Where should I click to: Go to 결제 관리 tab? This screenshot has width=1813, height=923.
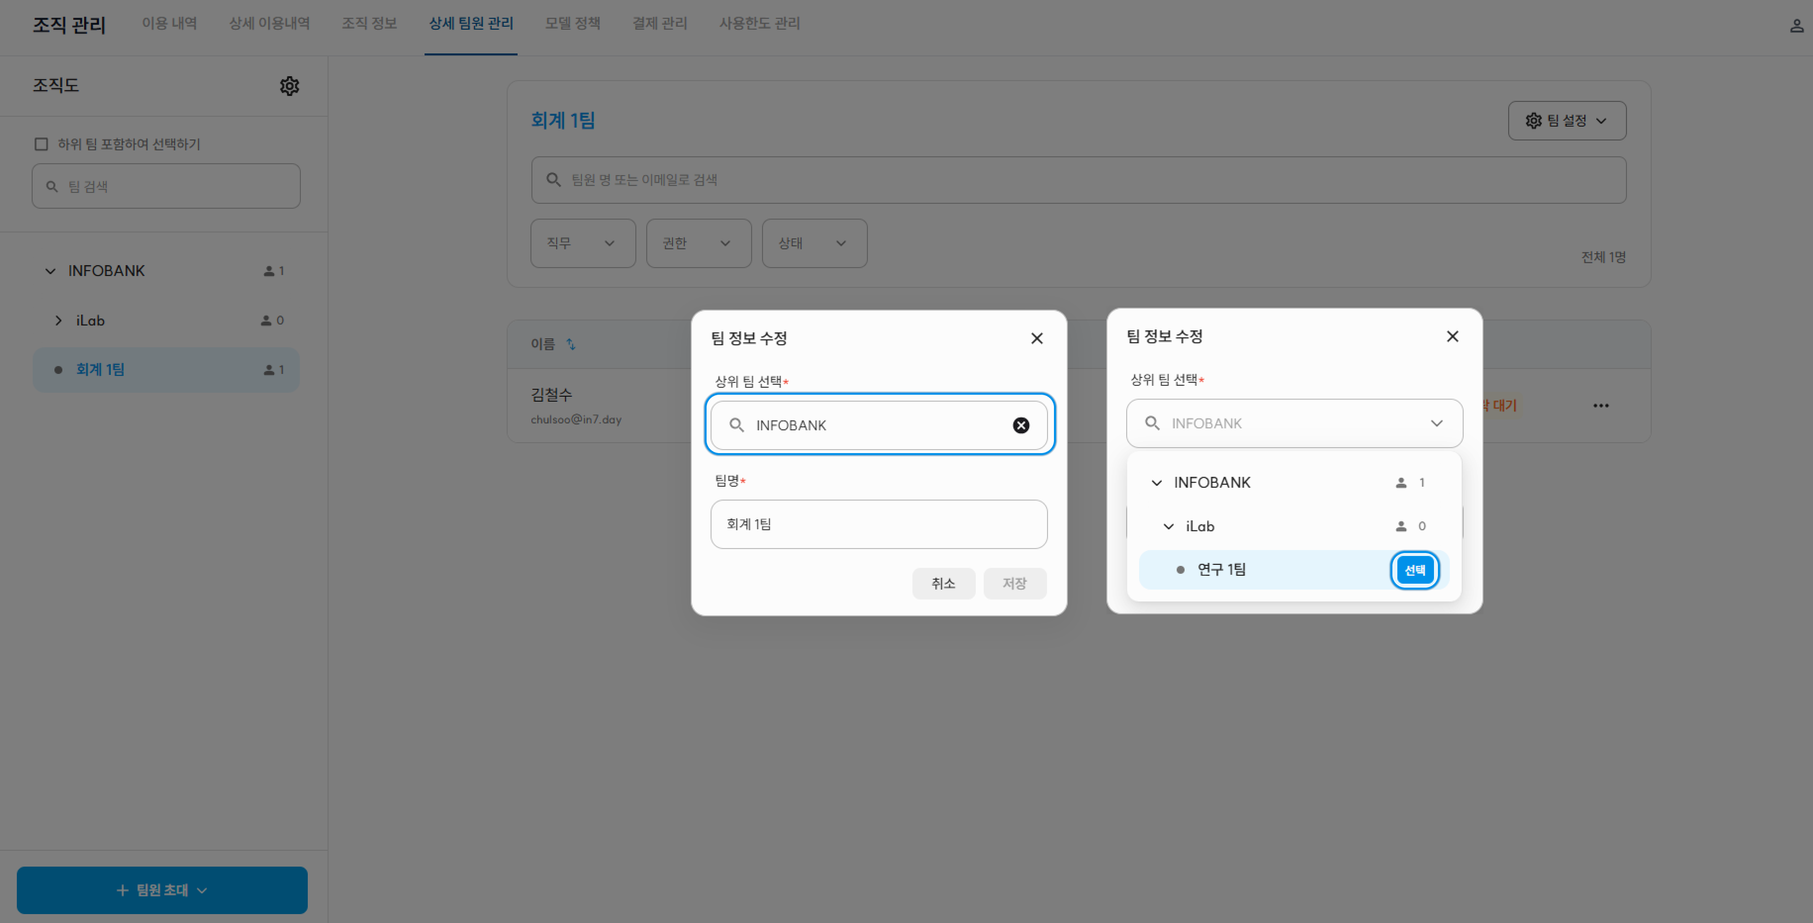(x=659, y=23)
